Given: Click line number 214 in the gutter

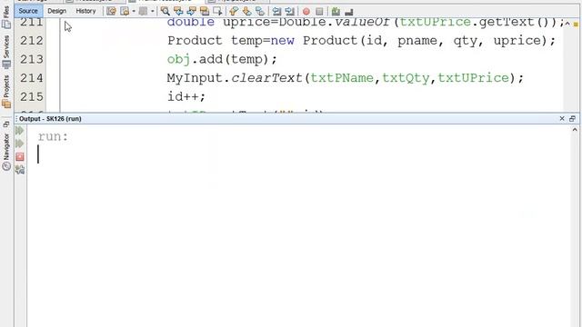Looking at the screenshot, I should coord(32,78).
